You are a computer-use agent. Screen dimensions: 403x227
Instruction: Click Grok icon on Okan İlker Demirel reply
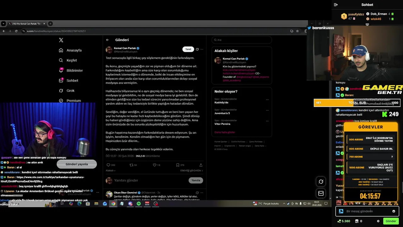[197, 193]
